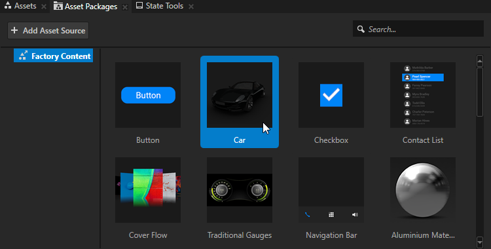Click the scrollbar down arrow

(480, 242)
